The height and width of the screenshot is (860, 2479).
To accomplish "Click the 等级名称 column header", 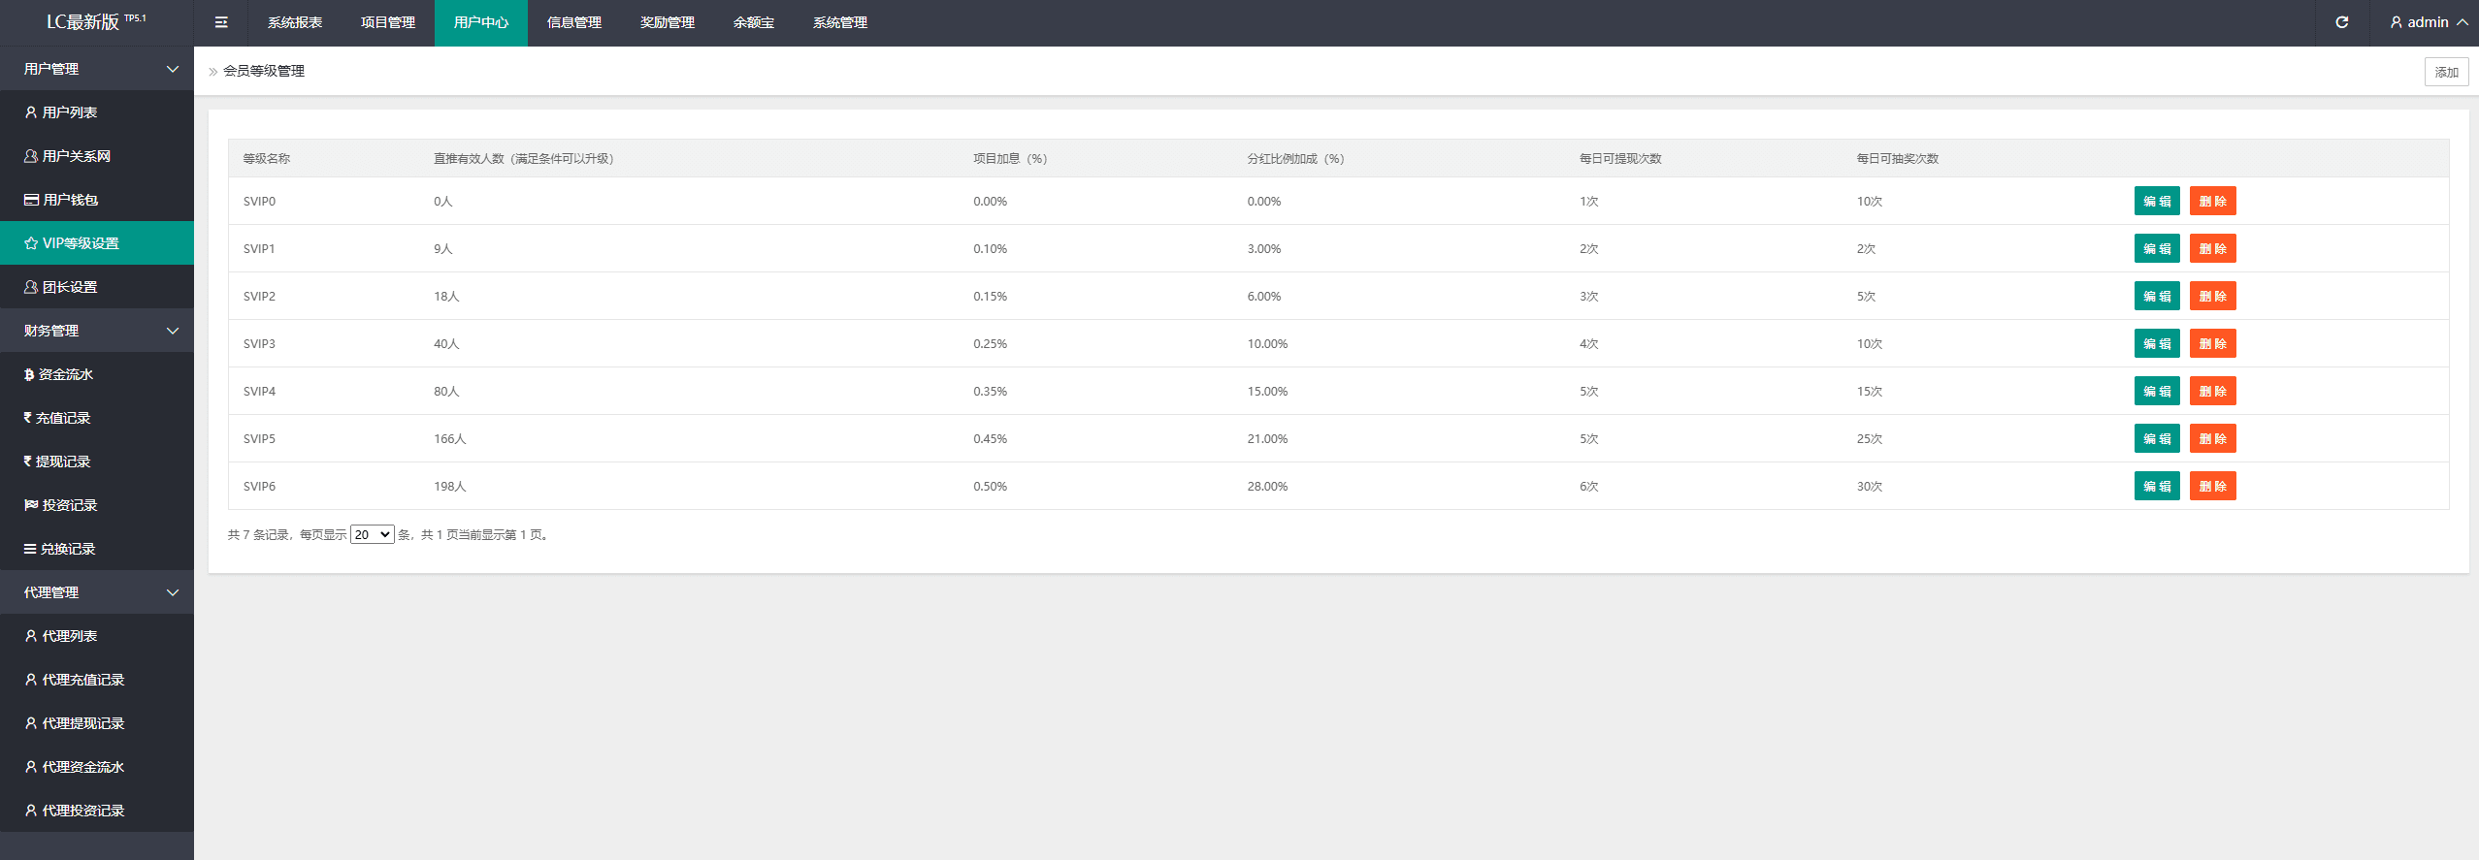I will point(267,158).
